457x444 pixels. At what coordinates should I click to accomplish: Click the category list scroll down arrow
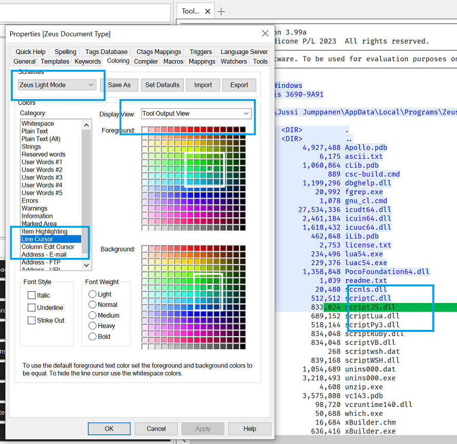coord(86,265)
